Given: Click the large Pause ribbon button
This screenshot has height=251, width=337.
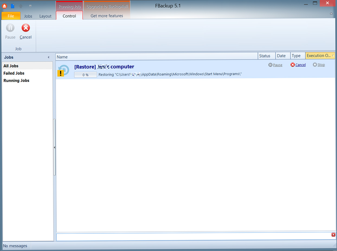Looking at the screenshot, I should tap(10, 31).
